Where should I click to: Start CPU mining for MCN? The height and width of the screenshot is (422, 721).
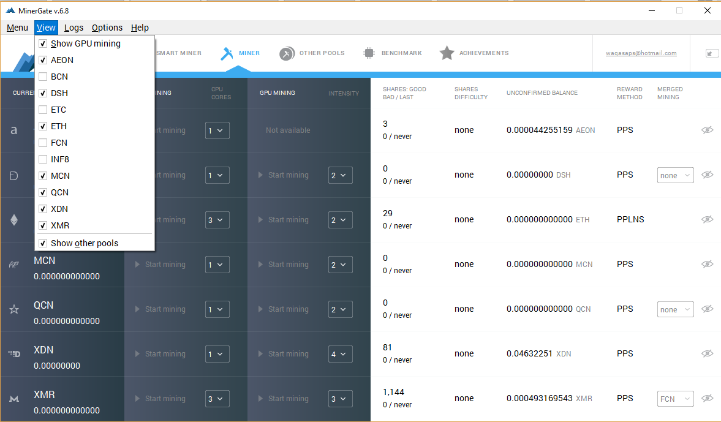(160, 265)
